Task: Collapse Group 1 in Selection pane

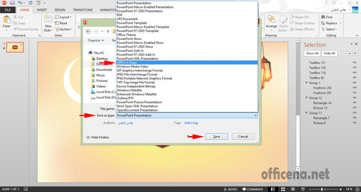Action: pos(307,83)
